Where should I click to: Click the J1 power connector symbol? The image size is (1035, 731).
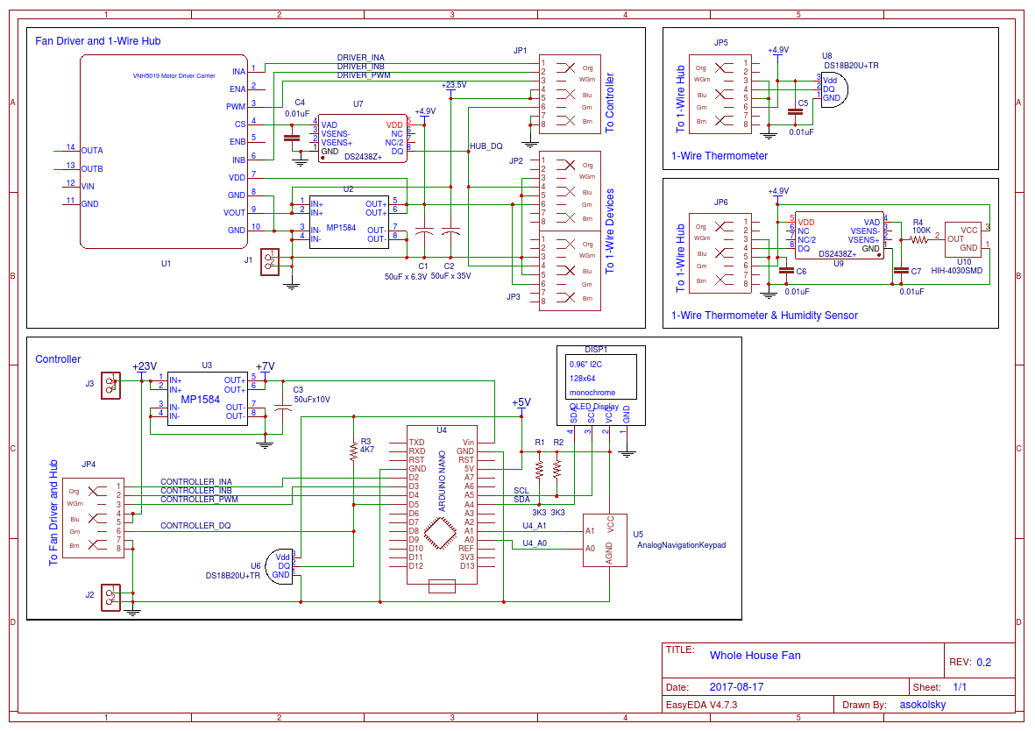click(269, 262)
